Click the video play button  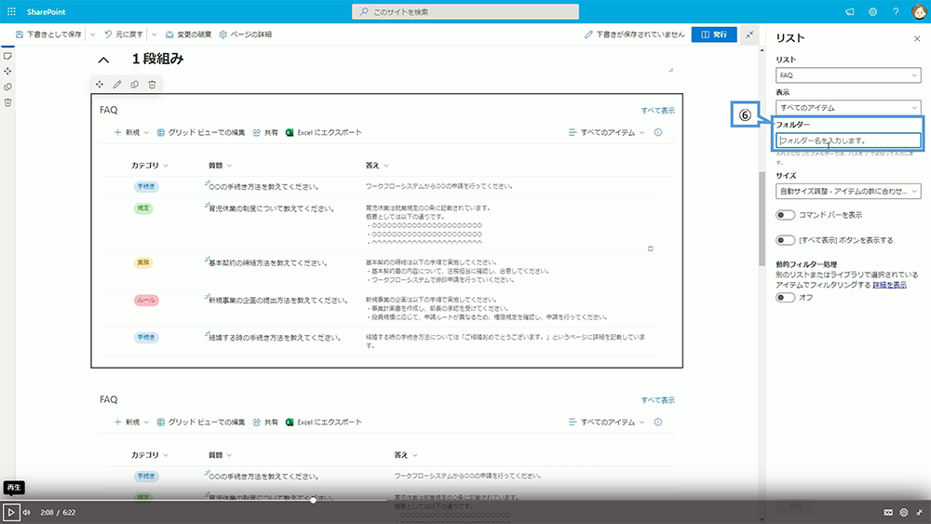point(10,512)
